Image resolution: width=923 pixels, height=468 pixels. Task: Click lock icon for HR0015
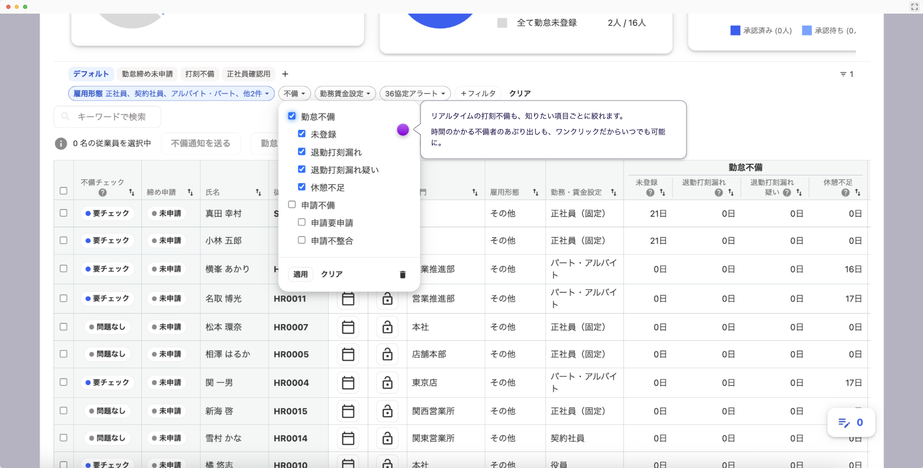(x=387, y=411)
